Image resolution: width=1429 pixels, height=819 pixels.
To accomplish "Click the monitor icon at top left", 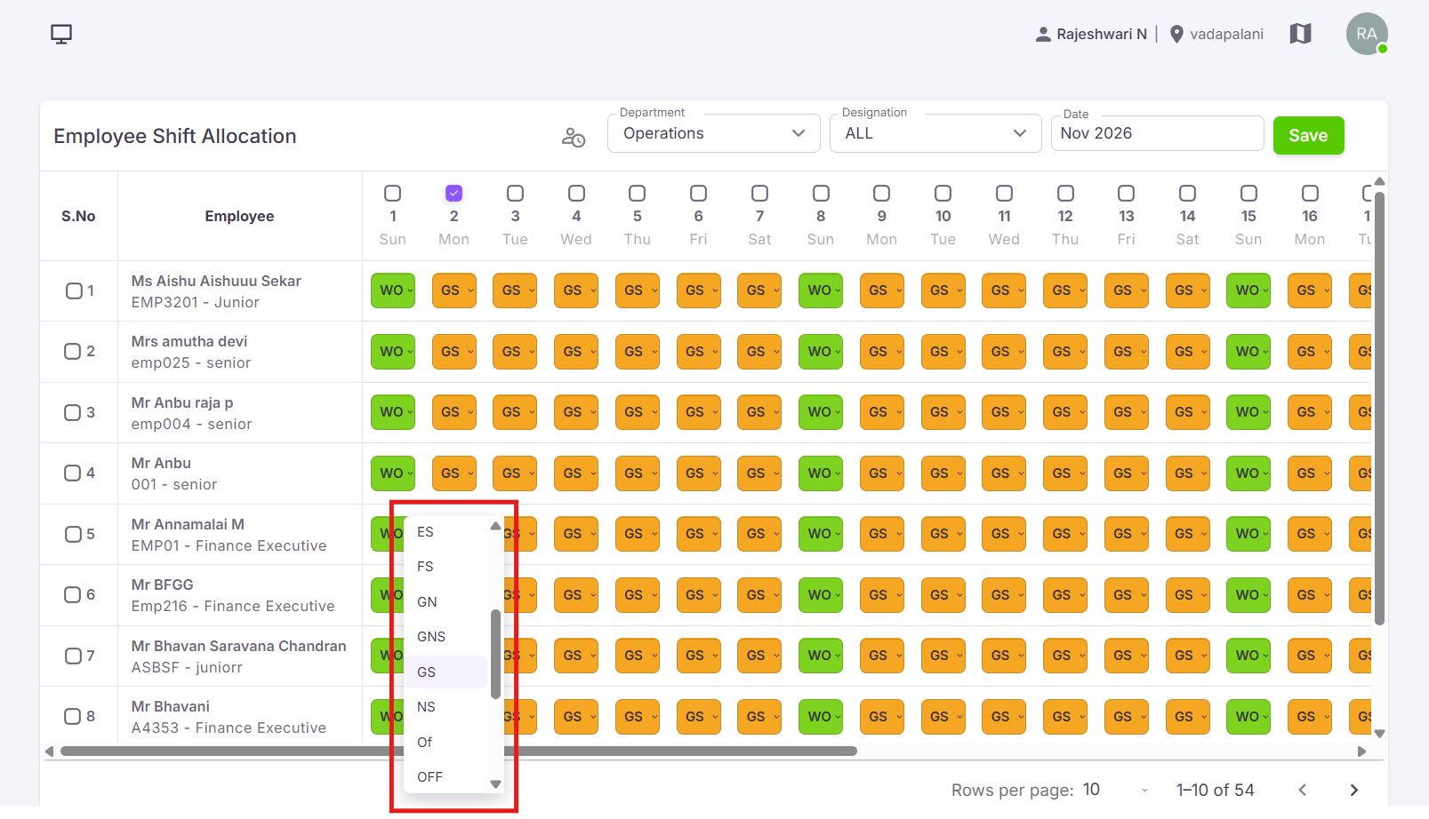I will click(x=61, y=35).
